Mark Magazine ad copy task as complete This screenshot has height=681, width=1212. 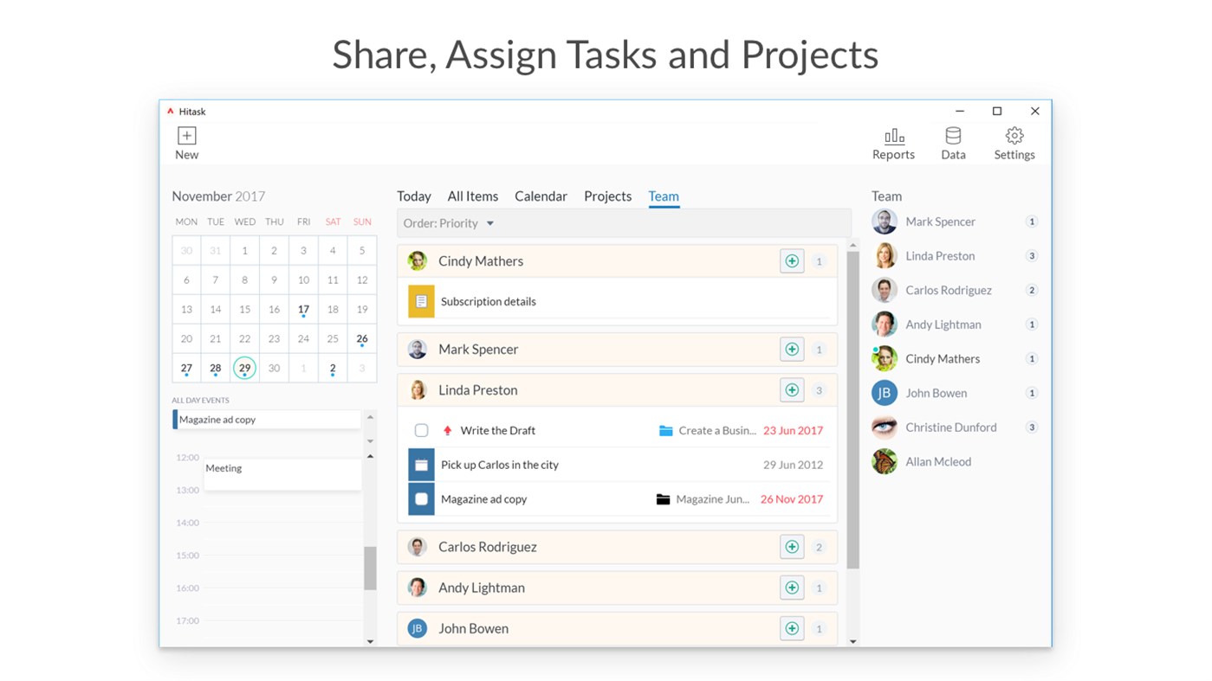(x=421, y=498)
